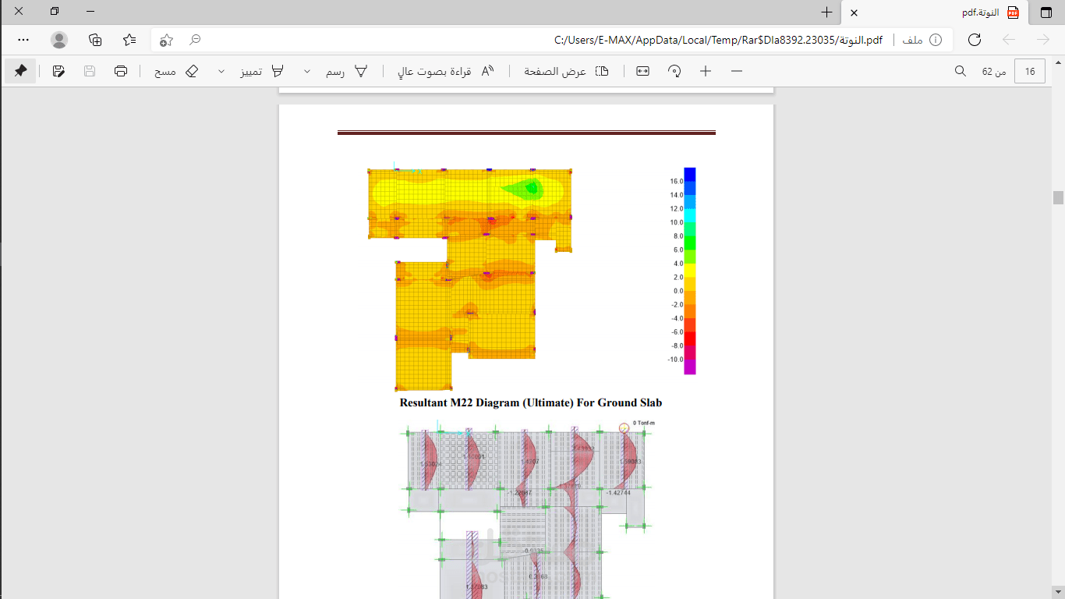Click the page number field showing 16
This screenshot has width=1065, height=599.
1030,71
